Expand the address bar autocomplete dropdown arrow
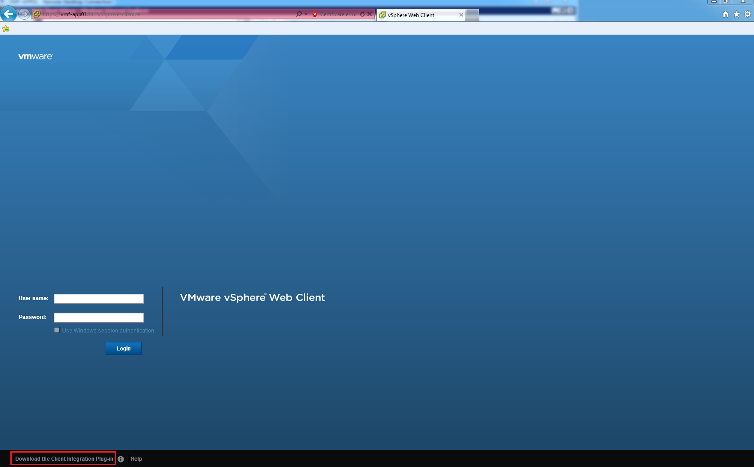Screen dimensions: 754x467 pyautogui.click(x=306, y=14)
